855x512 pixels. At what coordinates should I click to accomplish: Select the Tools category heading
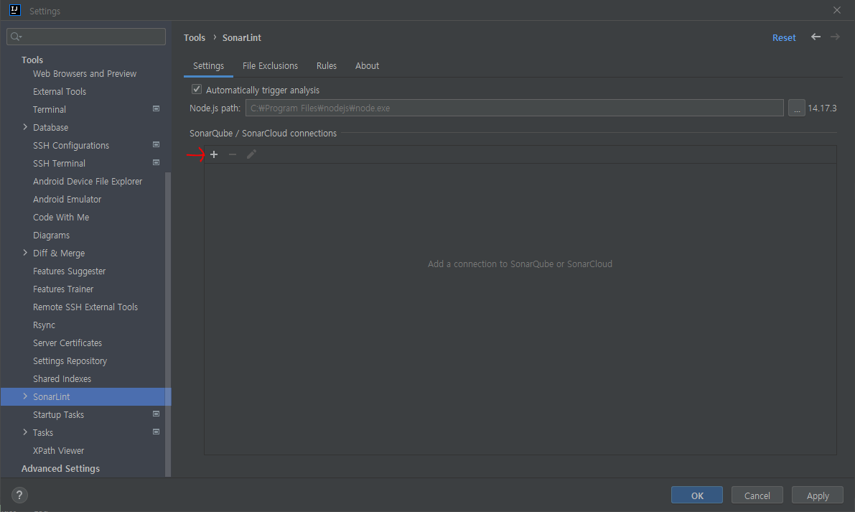coord(32,60)
